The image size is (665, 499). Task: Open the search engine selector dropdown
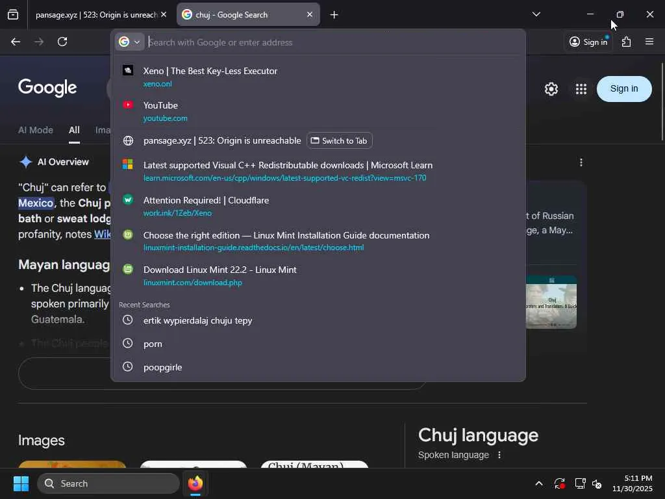coord(129,42)
